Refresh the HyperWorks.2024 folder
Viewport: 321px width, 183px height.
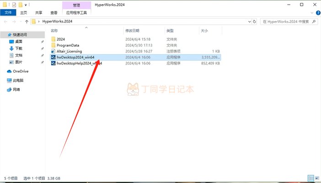pos(254,21)
